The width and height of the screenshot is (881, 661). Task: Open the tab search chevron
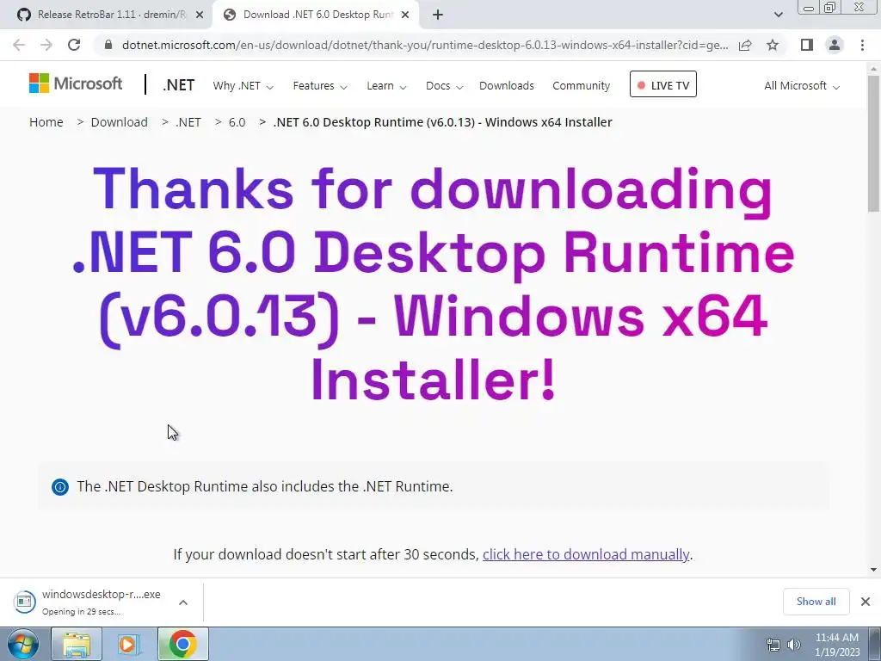pyautogui.click(x=778, y=15)
